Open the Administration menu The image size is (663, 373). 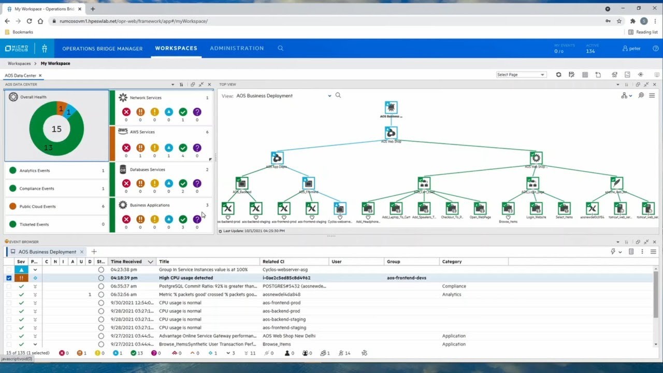coord(237,48)
